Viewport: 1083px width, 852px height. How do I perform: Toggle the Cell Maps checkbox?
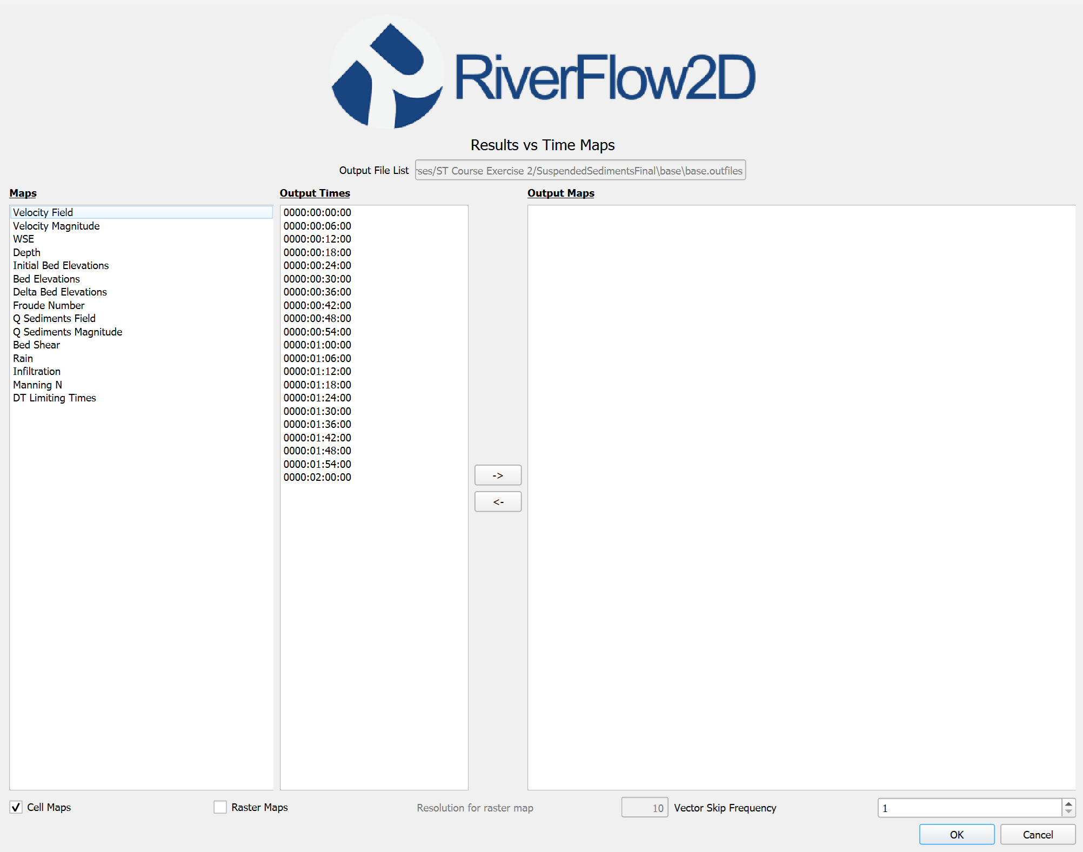[16, 807]
